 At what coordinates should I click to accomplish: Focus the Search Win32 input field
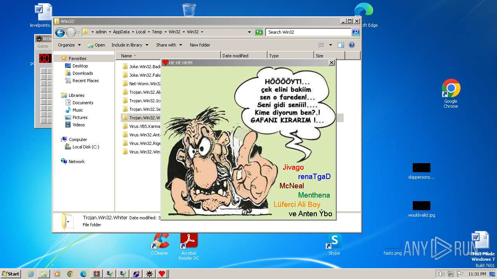pos(309,32)
